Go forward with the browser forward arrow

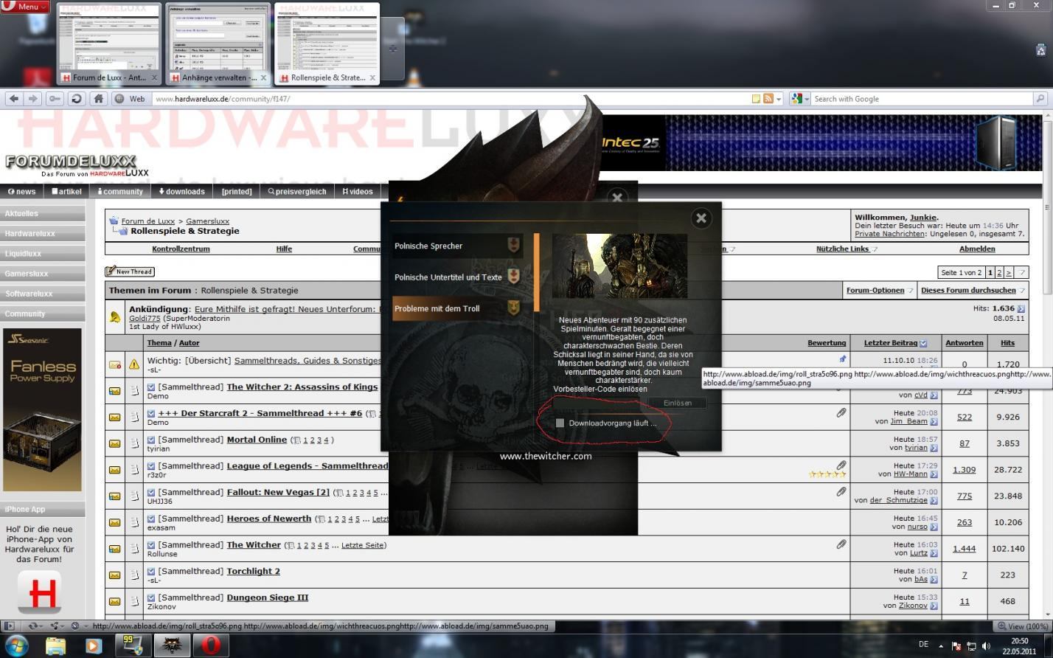pos(32,99)
